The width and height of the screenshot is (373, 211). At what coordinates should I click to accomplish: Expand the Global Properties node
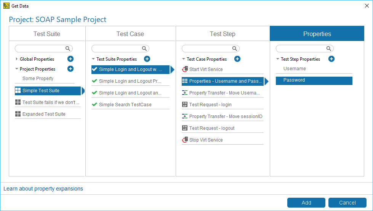click(x=17, y=59)
